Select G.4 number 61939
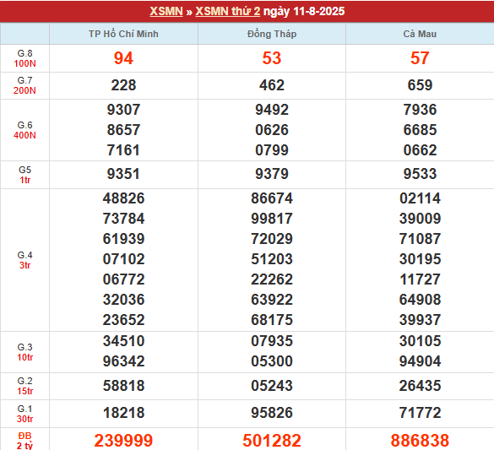Image resolution: width=494 pixels, height=450 pixels. pos(123,239)
